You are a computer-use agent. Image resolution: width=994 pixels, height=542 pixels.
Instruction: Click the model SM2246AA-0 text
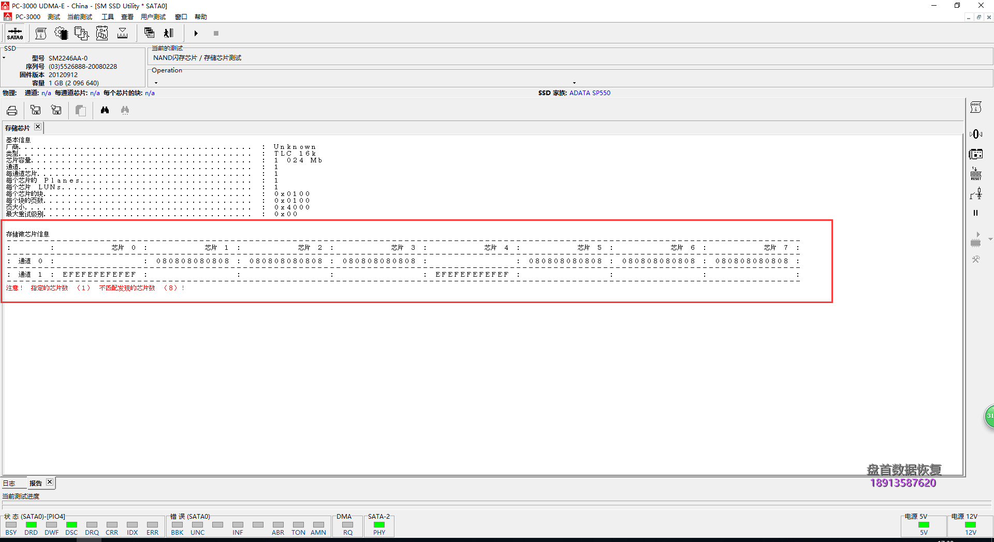[68, 58]
